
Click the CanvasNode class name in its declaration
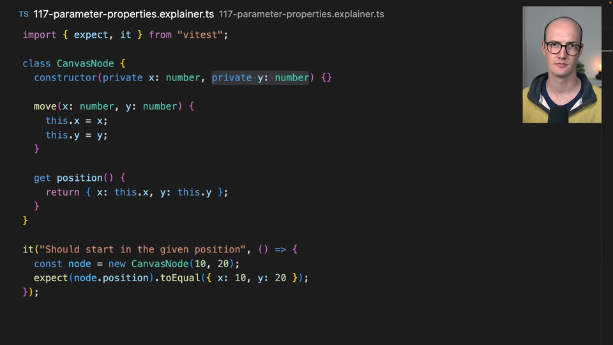(86, 63)
